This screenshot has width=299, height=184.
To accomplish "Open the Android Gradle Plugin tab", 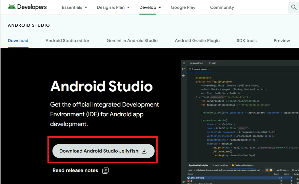I will (197, 41).
